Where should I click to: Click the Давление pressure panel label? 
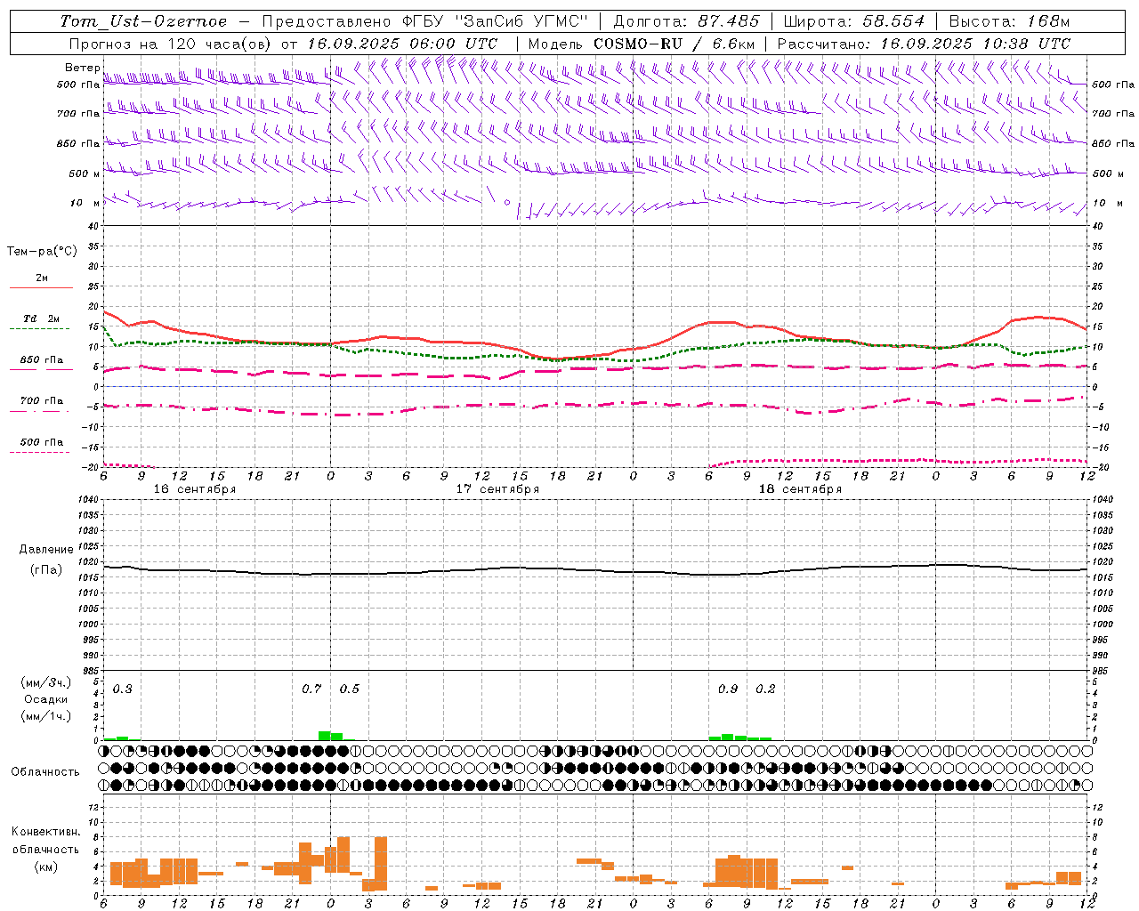pos(46,550)
